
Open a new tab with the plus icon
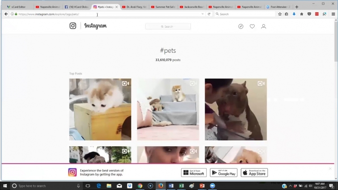point(297,7)
